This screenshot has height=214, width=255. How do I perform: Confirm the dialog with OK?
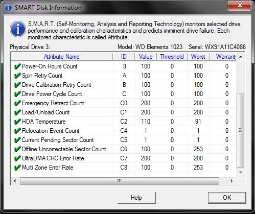(x=227, y=198)
